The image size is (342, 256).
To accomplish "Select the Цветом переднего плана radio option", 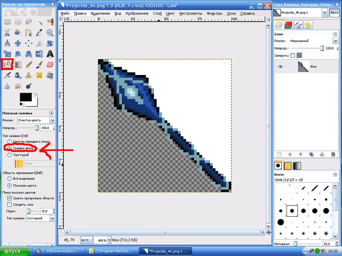I will tap(10, 141).
